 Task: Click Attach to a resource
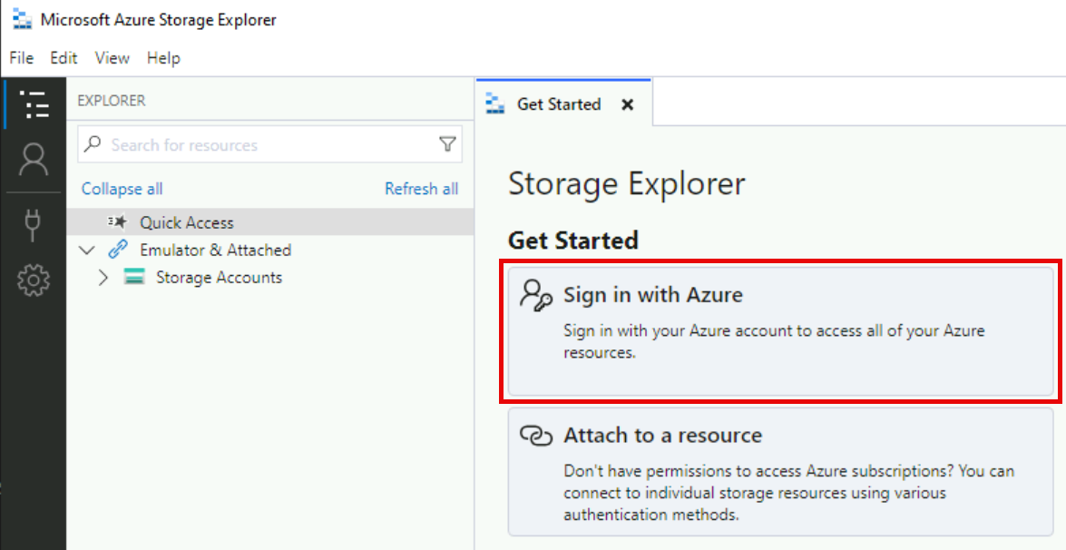pyautogui.click(x=662, y=435)
